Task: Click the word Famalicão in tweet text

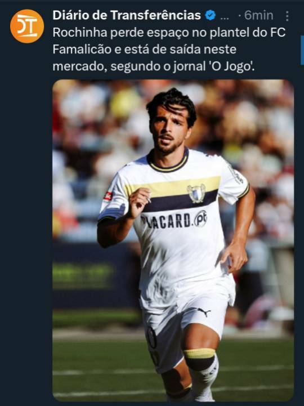Action: tap(82, 50)
